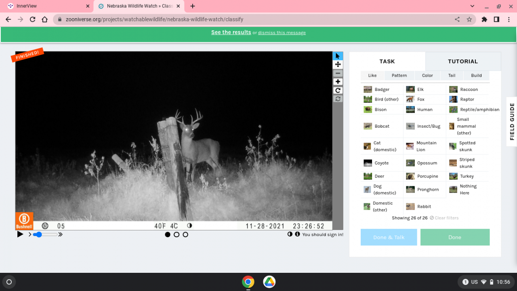Select the pan/move image tool

(338, 65)
